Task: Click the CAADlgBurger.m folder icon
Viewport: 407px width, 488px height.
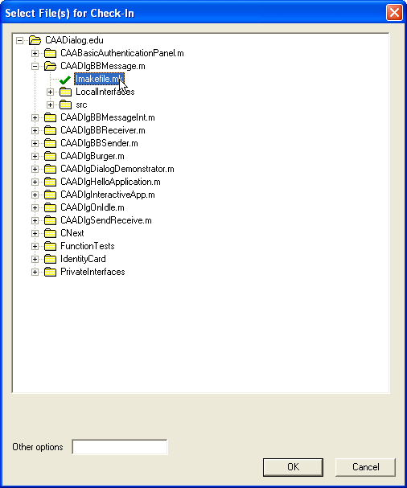Action: (x=50, y=156)
